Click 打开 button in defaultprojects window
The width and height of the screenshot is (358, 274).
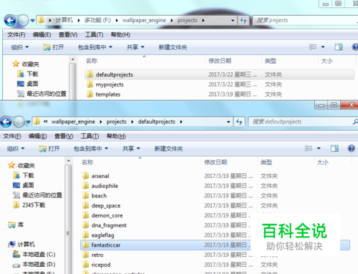(x=49, y=149)
